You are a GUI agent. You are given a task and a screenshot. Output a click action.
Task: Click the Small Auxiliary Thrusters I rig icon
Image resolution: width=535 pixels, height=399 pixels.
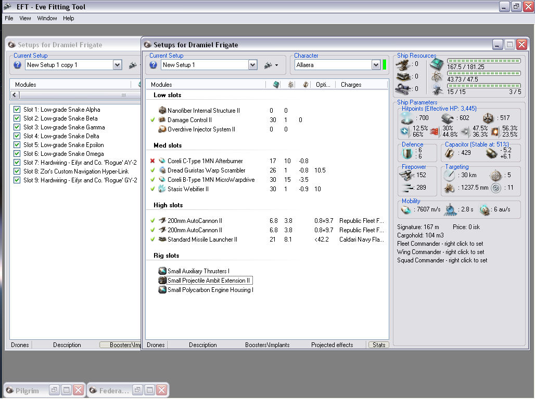pyautogui.click(x=162, y=271)
